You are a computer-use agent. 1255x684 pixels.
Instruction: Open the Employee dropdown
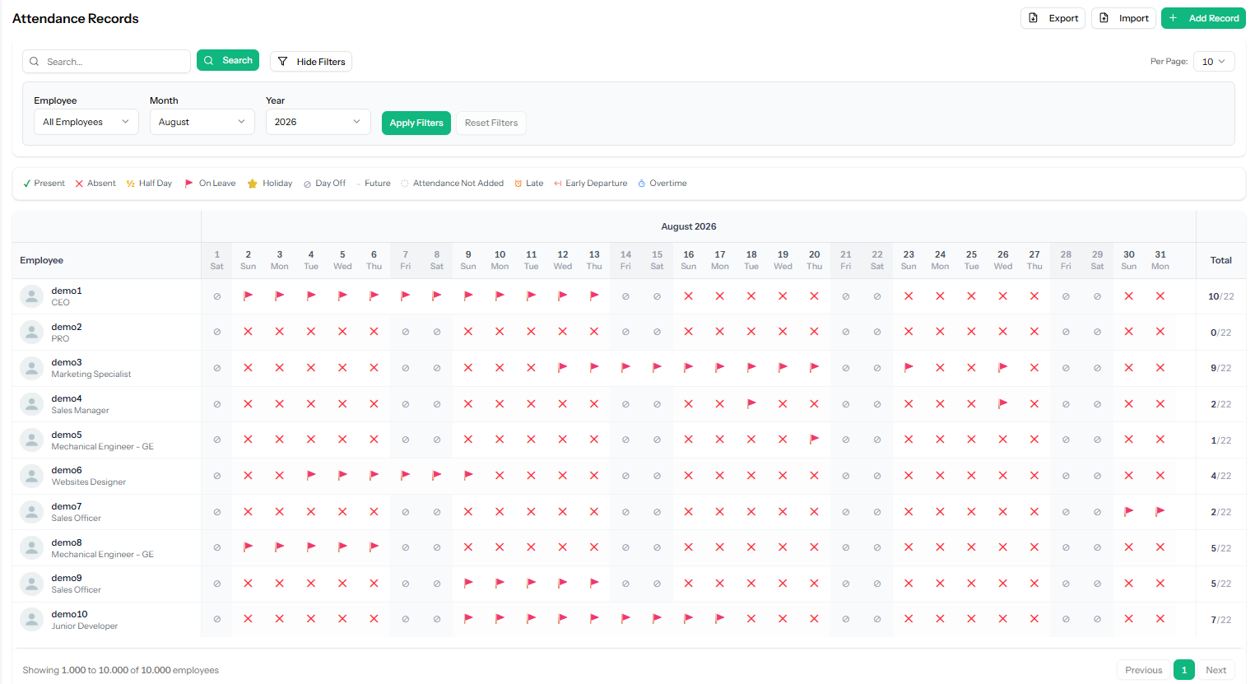pyautogui.click(x=86, y=122)
